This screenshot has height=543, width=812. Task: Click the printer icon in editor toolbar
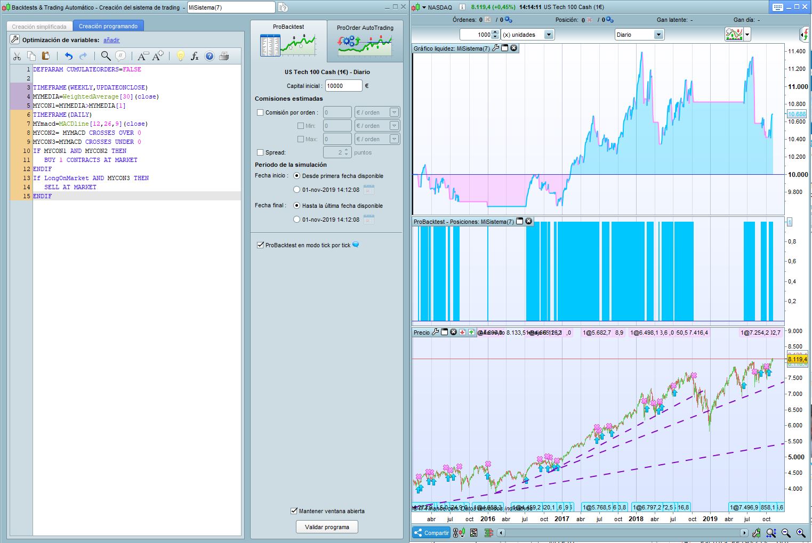pos(224,56)
